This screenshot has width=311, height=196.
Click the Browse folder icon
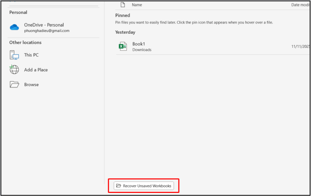(x=14, y=85)
